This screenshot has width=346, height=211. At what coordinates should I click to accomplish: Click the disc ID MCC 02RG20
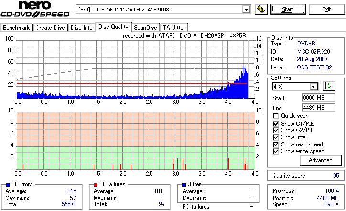pos(314,52)
